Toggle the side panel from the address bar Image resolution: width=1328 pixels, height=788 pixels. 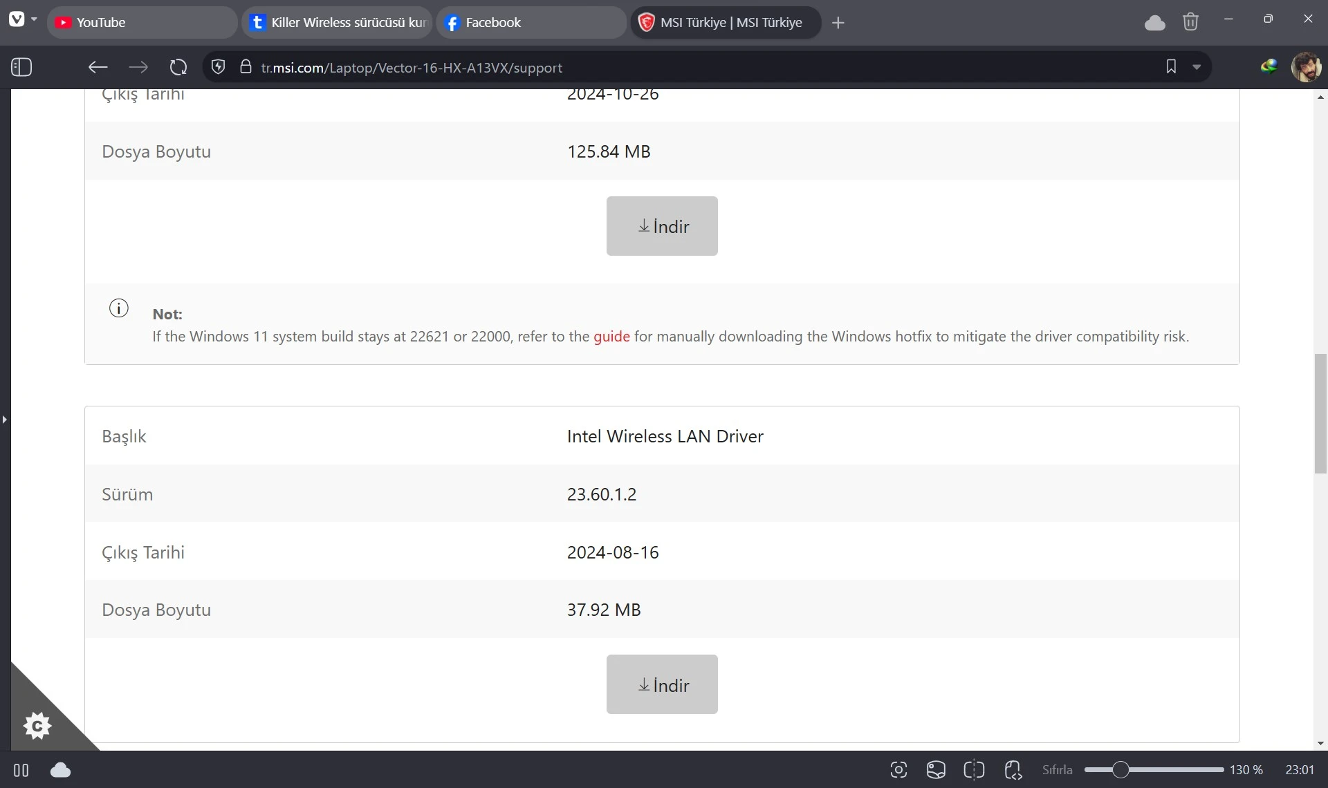click(x=21, y=67)
